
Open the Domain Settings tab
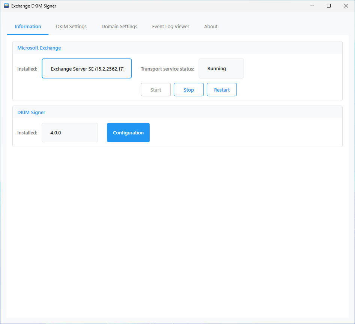point(119,27)
